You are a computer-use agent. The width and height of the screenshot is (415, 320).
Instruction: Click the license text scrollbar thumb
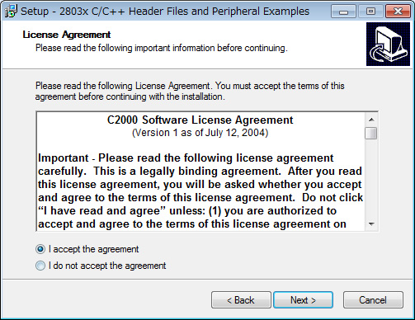point(371,134)
